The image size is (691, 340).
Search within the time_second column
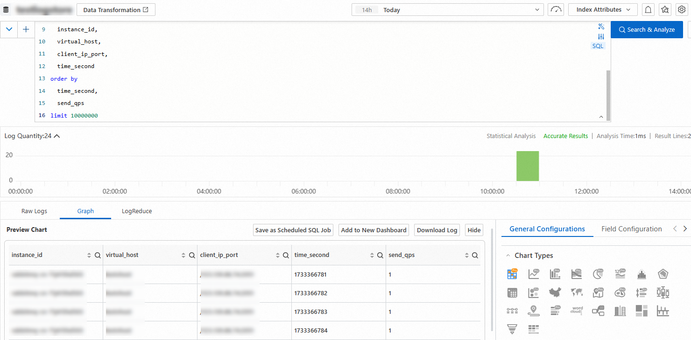[381, 255]
